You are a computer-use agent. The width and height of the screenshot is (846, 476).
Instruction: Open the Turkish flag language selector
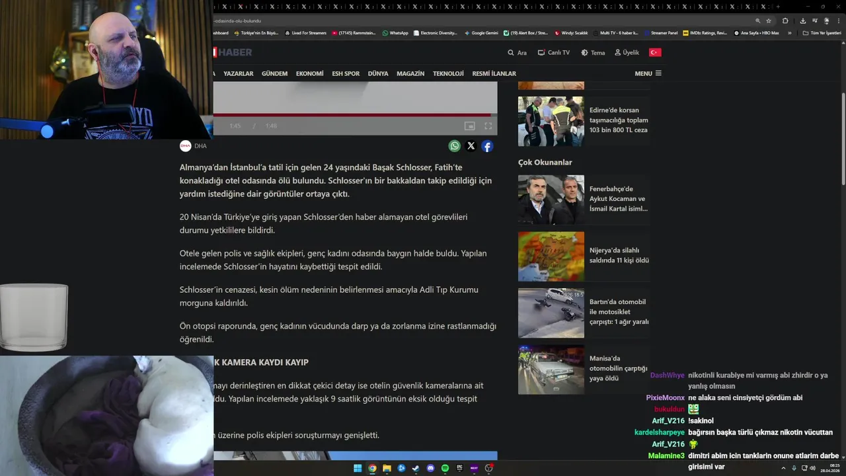655,52
